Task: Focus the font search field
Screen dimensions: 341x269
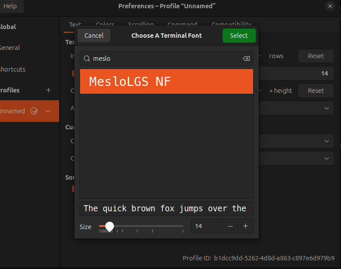Action: (x=167, y=59)
